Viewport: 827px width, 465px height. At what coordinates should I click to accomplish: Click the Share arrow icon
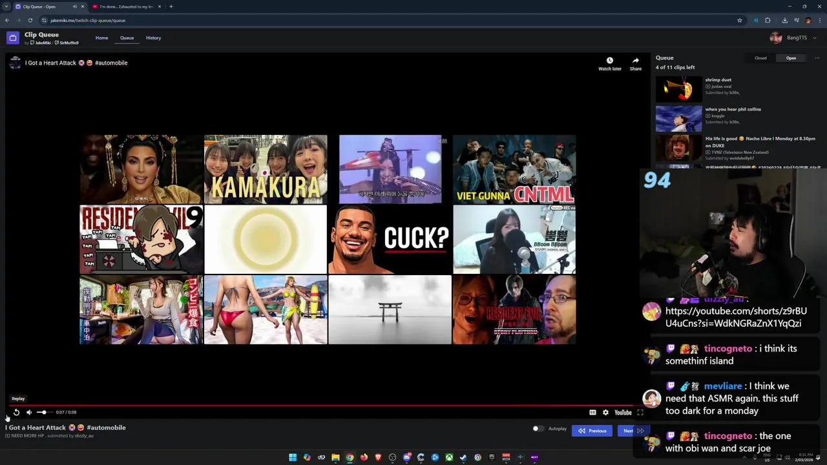pos(636,61)
